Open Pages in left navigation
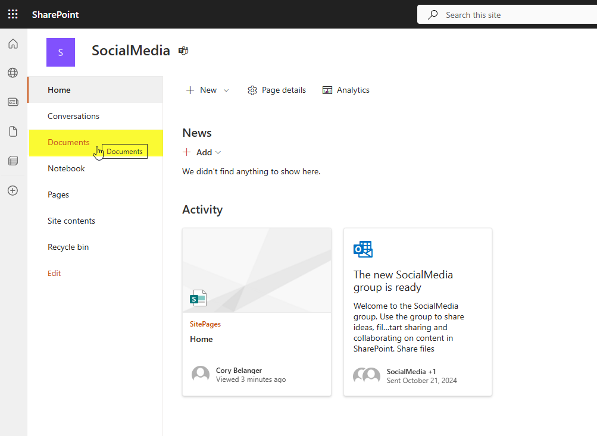 96,195
